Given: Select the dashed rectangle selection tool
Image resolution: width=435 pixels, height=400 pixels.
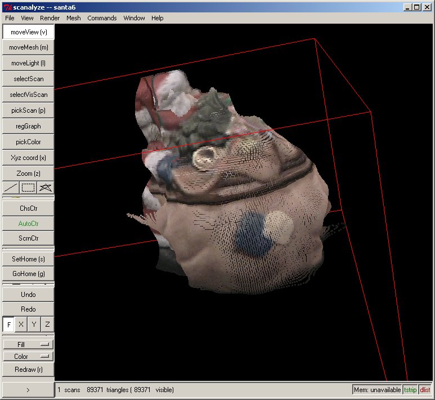Looking at the screenshot, I should click(x=28, y=187).
